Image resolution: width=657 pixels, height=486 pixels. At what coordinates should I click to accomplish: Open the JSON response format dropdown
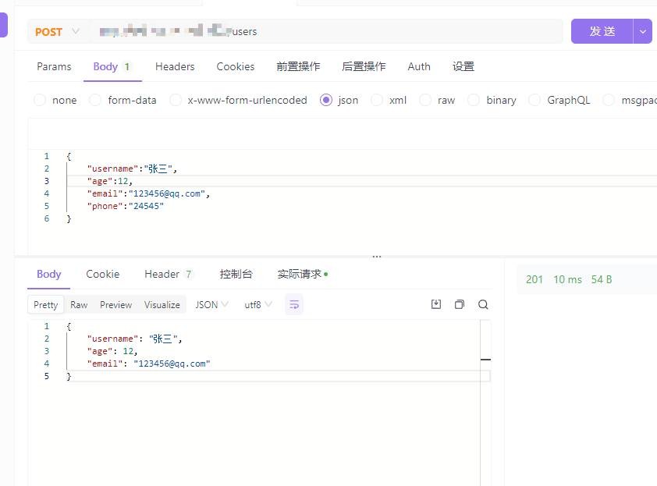coord(211,304)
